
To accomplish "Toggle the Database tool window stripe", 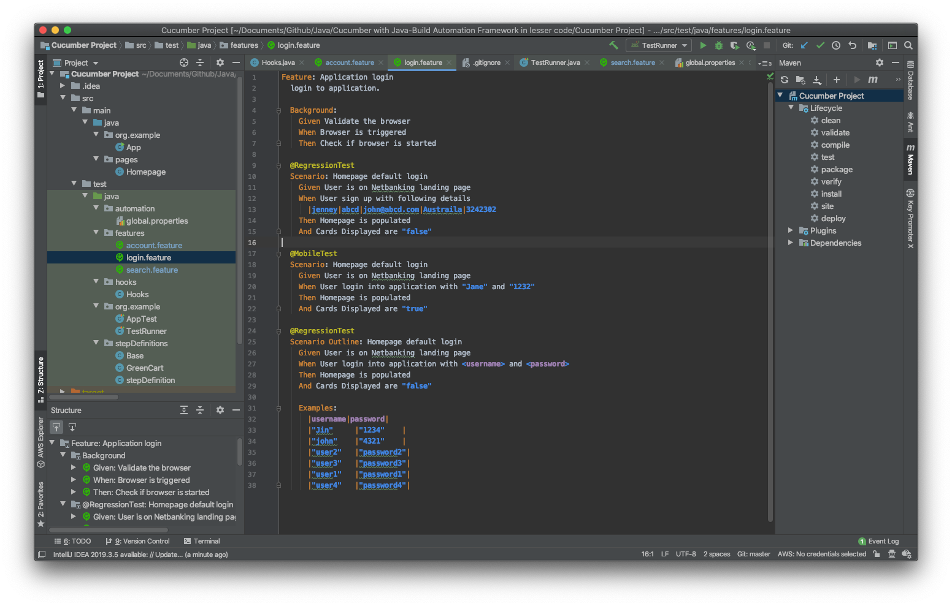I will pos(910,81).
